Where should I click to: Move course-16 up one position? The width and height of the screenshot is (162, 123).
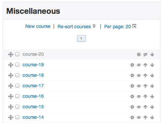(x=145, y=96)
